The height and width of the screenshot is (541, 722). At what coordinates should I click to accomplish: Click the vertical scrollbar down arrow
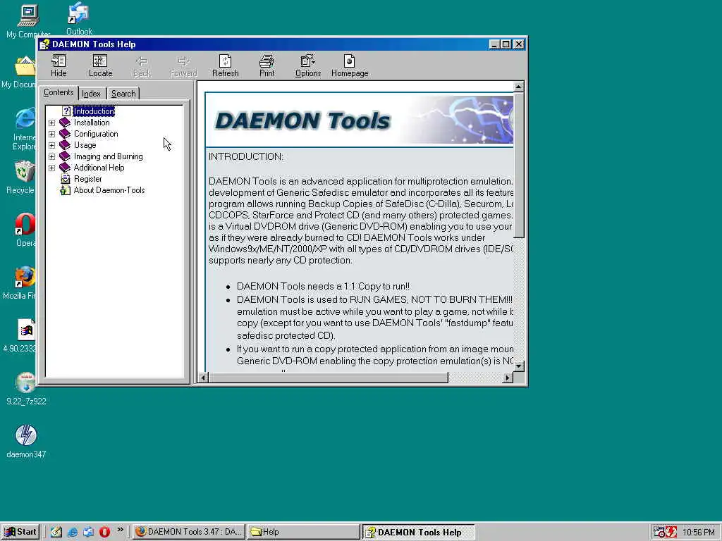(x=518, y=366)
